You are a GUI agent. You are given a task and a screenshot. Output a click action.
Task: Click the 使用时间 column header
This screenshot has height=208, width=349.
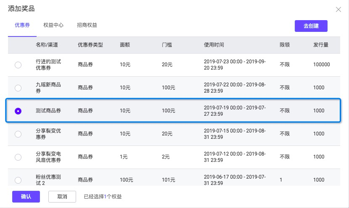[x=214, y=45]
